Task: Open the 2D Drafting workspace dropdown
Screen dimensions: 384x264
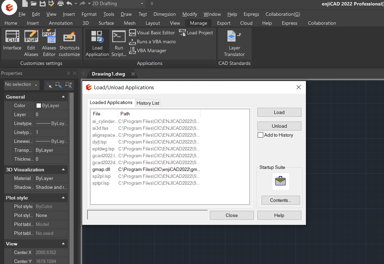Action: 142,4
